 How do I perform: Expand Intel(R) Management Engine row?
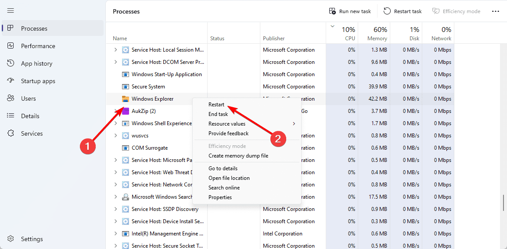click(116, 234)
